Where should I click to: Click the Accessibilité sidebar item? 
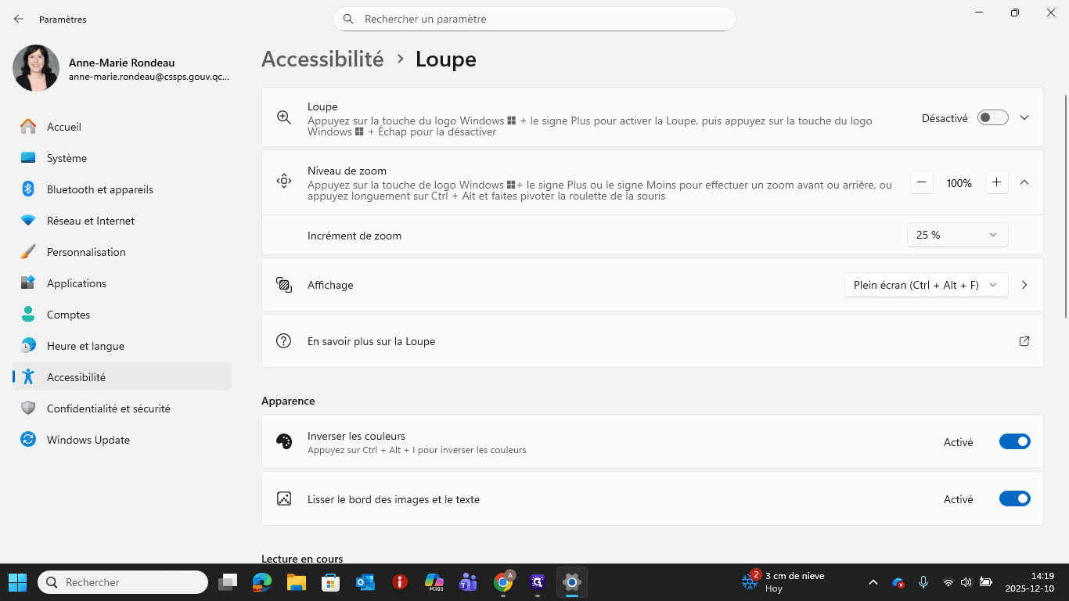tap(122, 377)
